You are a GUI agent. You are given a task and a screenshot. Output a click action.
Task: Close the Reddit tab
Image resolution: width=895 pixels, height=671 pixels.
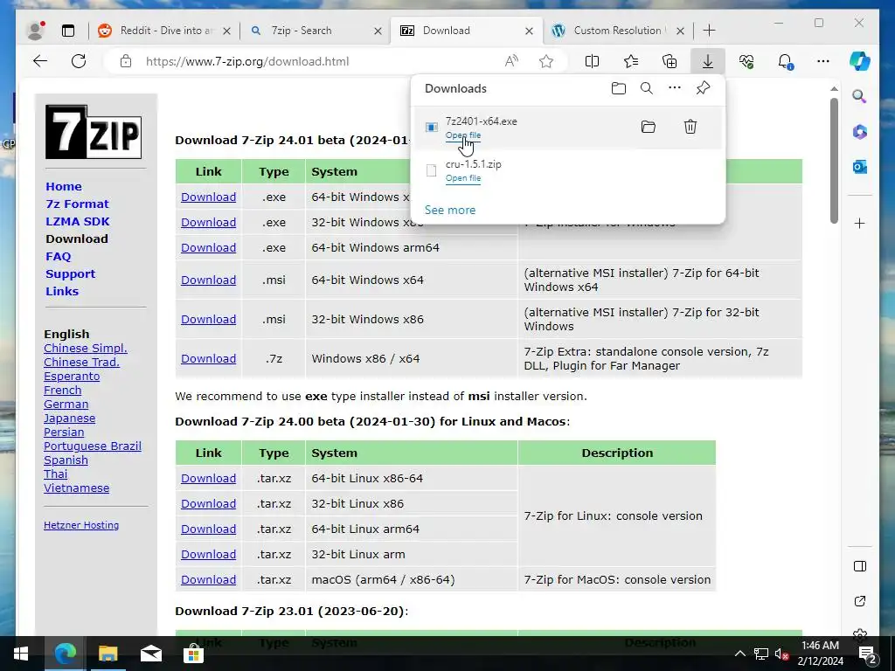[x=226, y=31]
